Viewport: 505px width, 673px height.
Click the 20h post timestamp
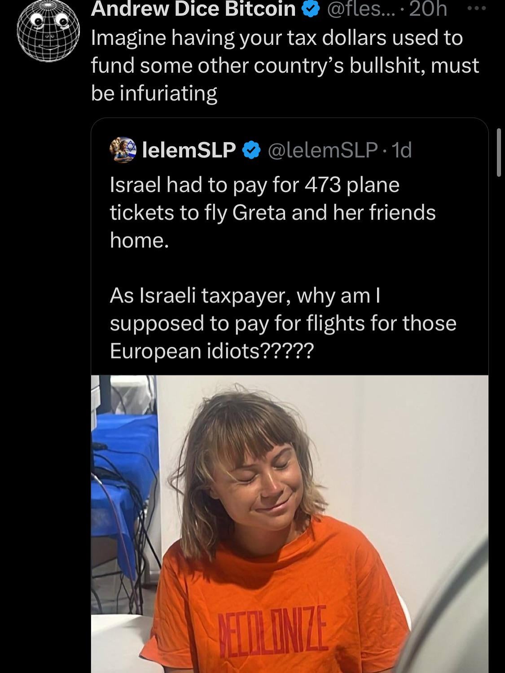click(x=428, y=9)
